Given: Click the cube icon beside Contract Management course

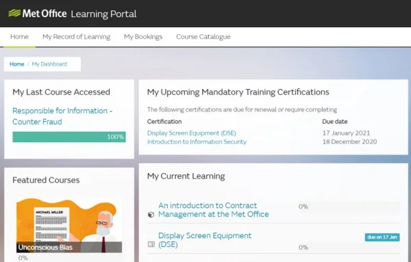Looking at the screenshot, I should coord(151,215).
